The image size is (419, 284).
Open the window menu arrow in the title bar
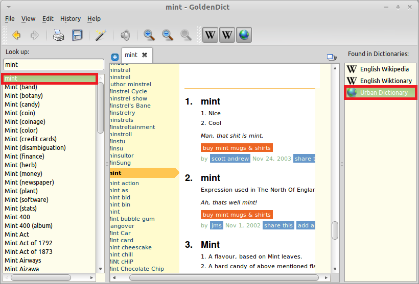point(9,7)
